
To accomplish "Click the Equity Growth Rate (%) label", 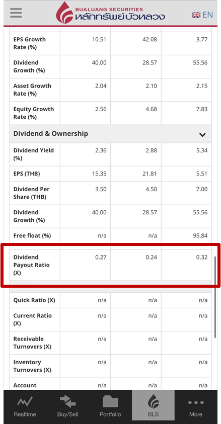I will (34, 113).
